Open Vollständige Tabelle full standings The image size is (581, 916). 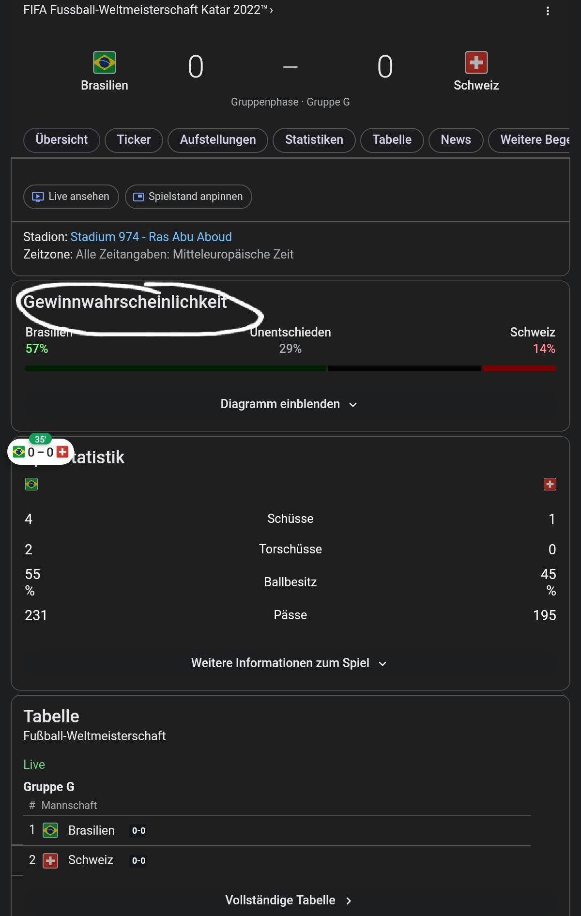pyautogui.click(x=289, y=900)
